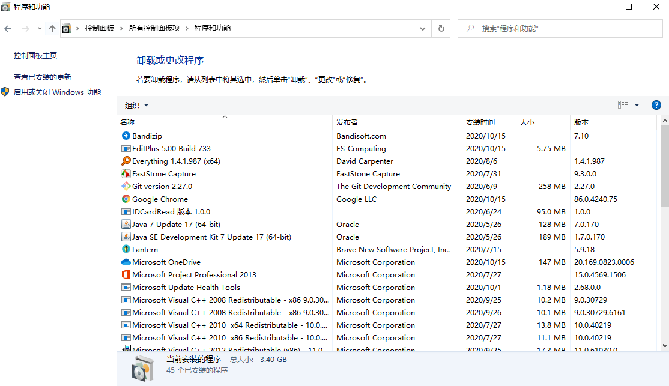Expand the chevron after 控制面板 in the breadcrumb
669x386 pixels.
click(121, 28)
